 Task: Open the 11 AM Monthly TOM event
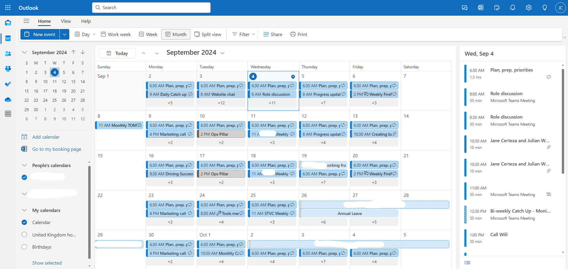coord(120,125)
